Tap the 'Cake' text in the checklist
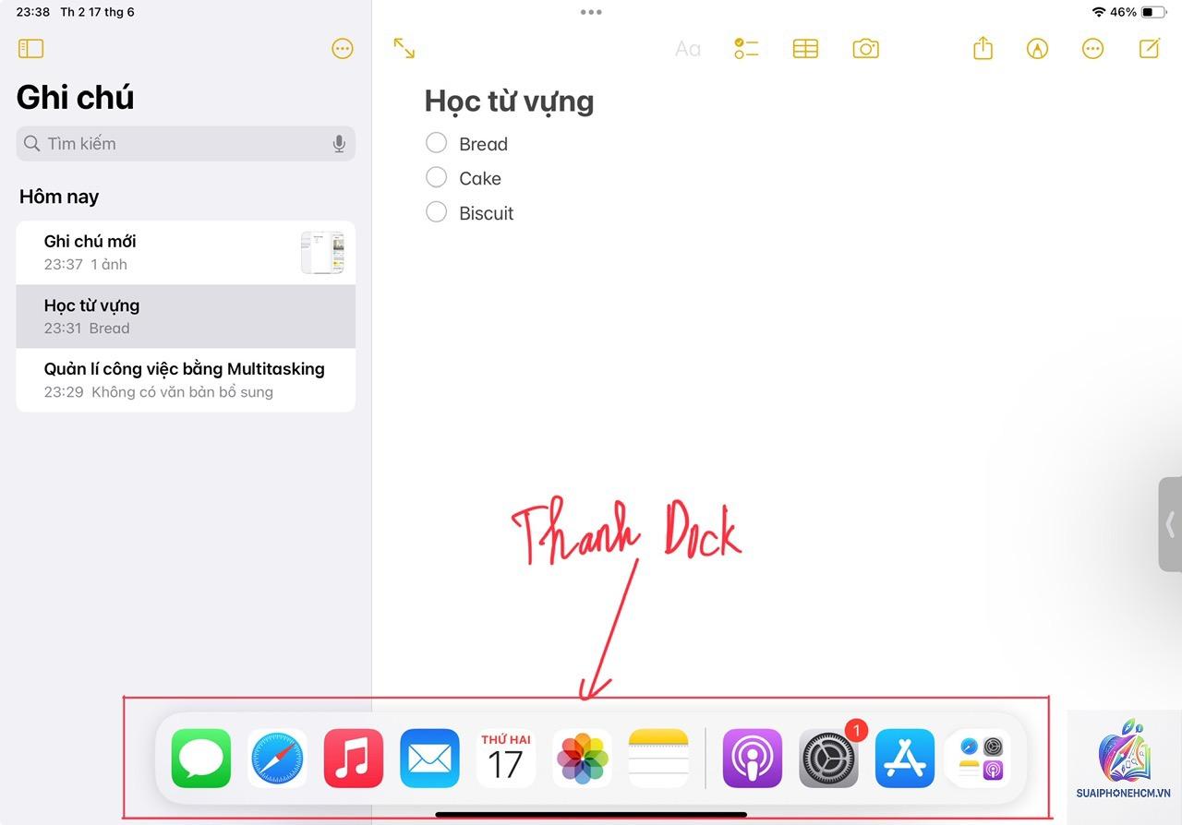 (480, 178)
